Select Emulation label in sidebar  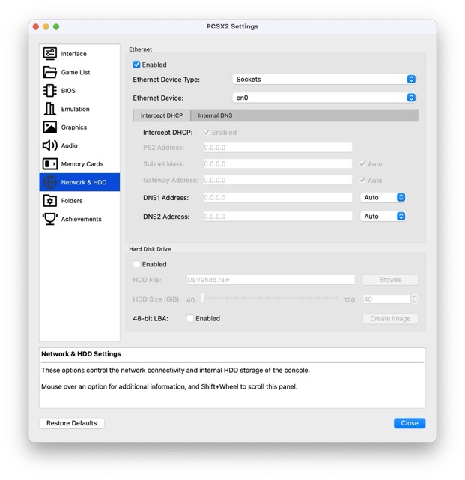coord(75,109)
